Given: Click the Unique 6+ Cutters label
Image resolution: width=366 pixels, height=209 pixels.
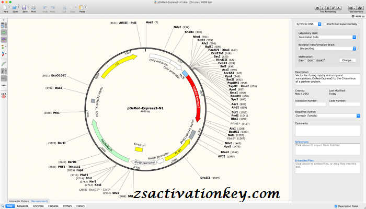Looking at the screenshot, I should coord(19,201).
